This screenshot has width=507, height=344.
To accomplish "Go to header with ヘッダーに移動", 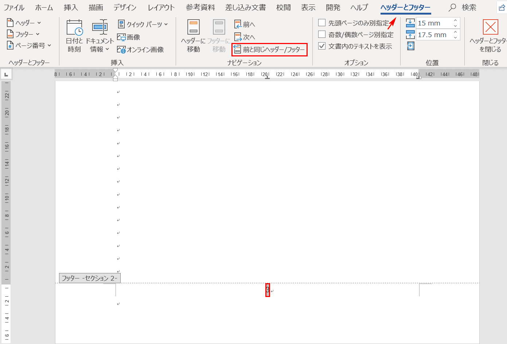I will (194, 36).
